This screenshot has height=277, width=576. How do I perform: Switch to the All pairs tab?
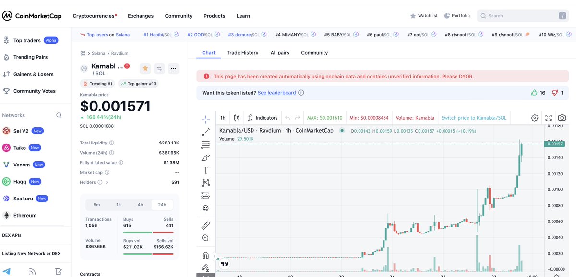point(280,53)
